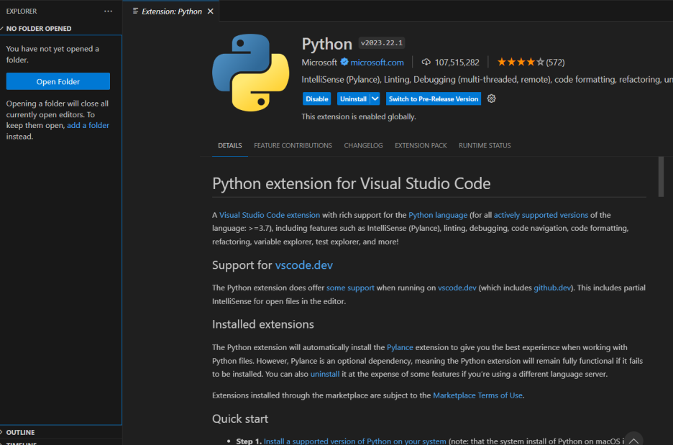Select the Extension: Python editor tab

[171, 12]
